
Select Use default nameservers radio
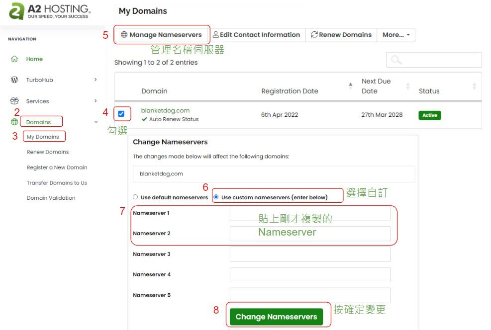tap(135, 197)
